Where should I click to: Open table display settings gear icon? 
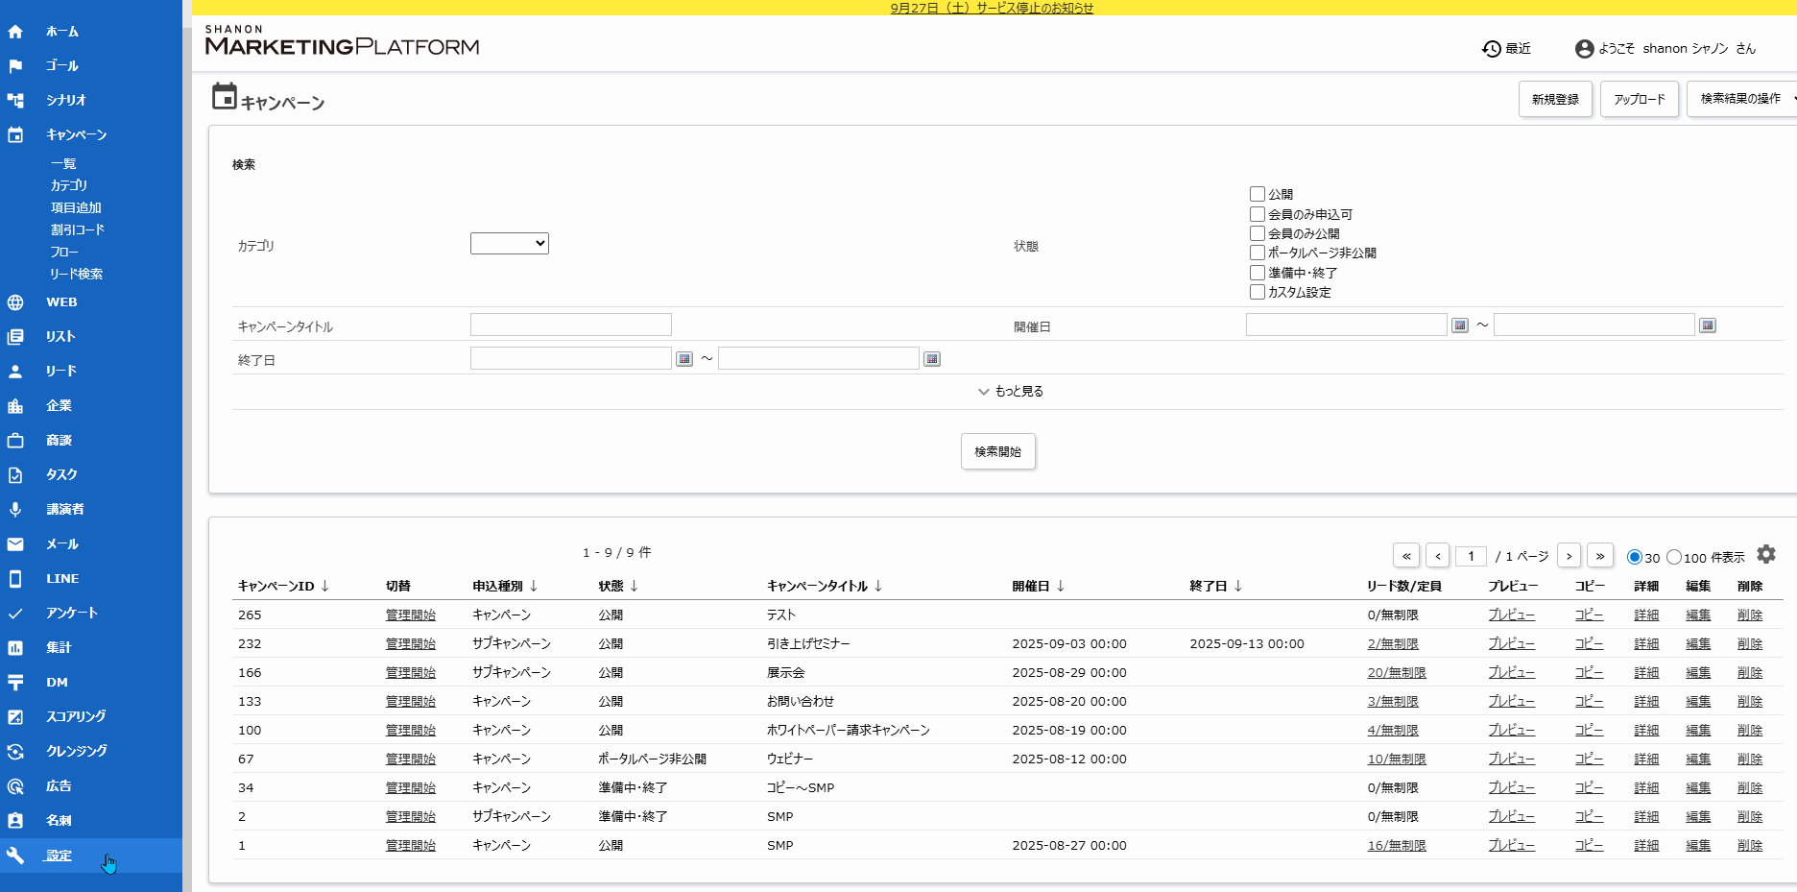coord(1766,555)
